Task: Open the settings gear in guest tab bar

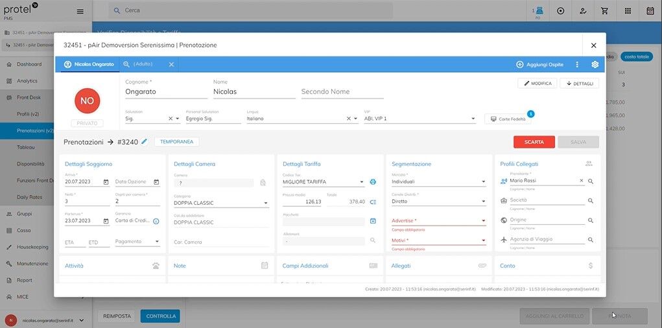Action: pos(595,65)
